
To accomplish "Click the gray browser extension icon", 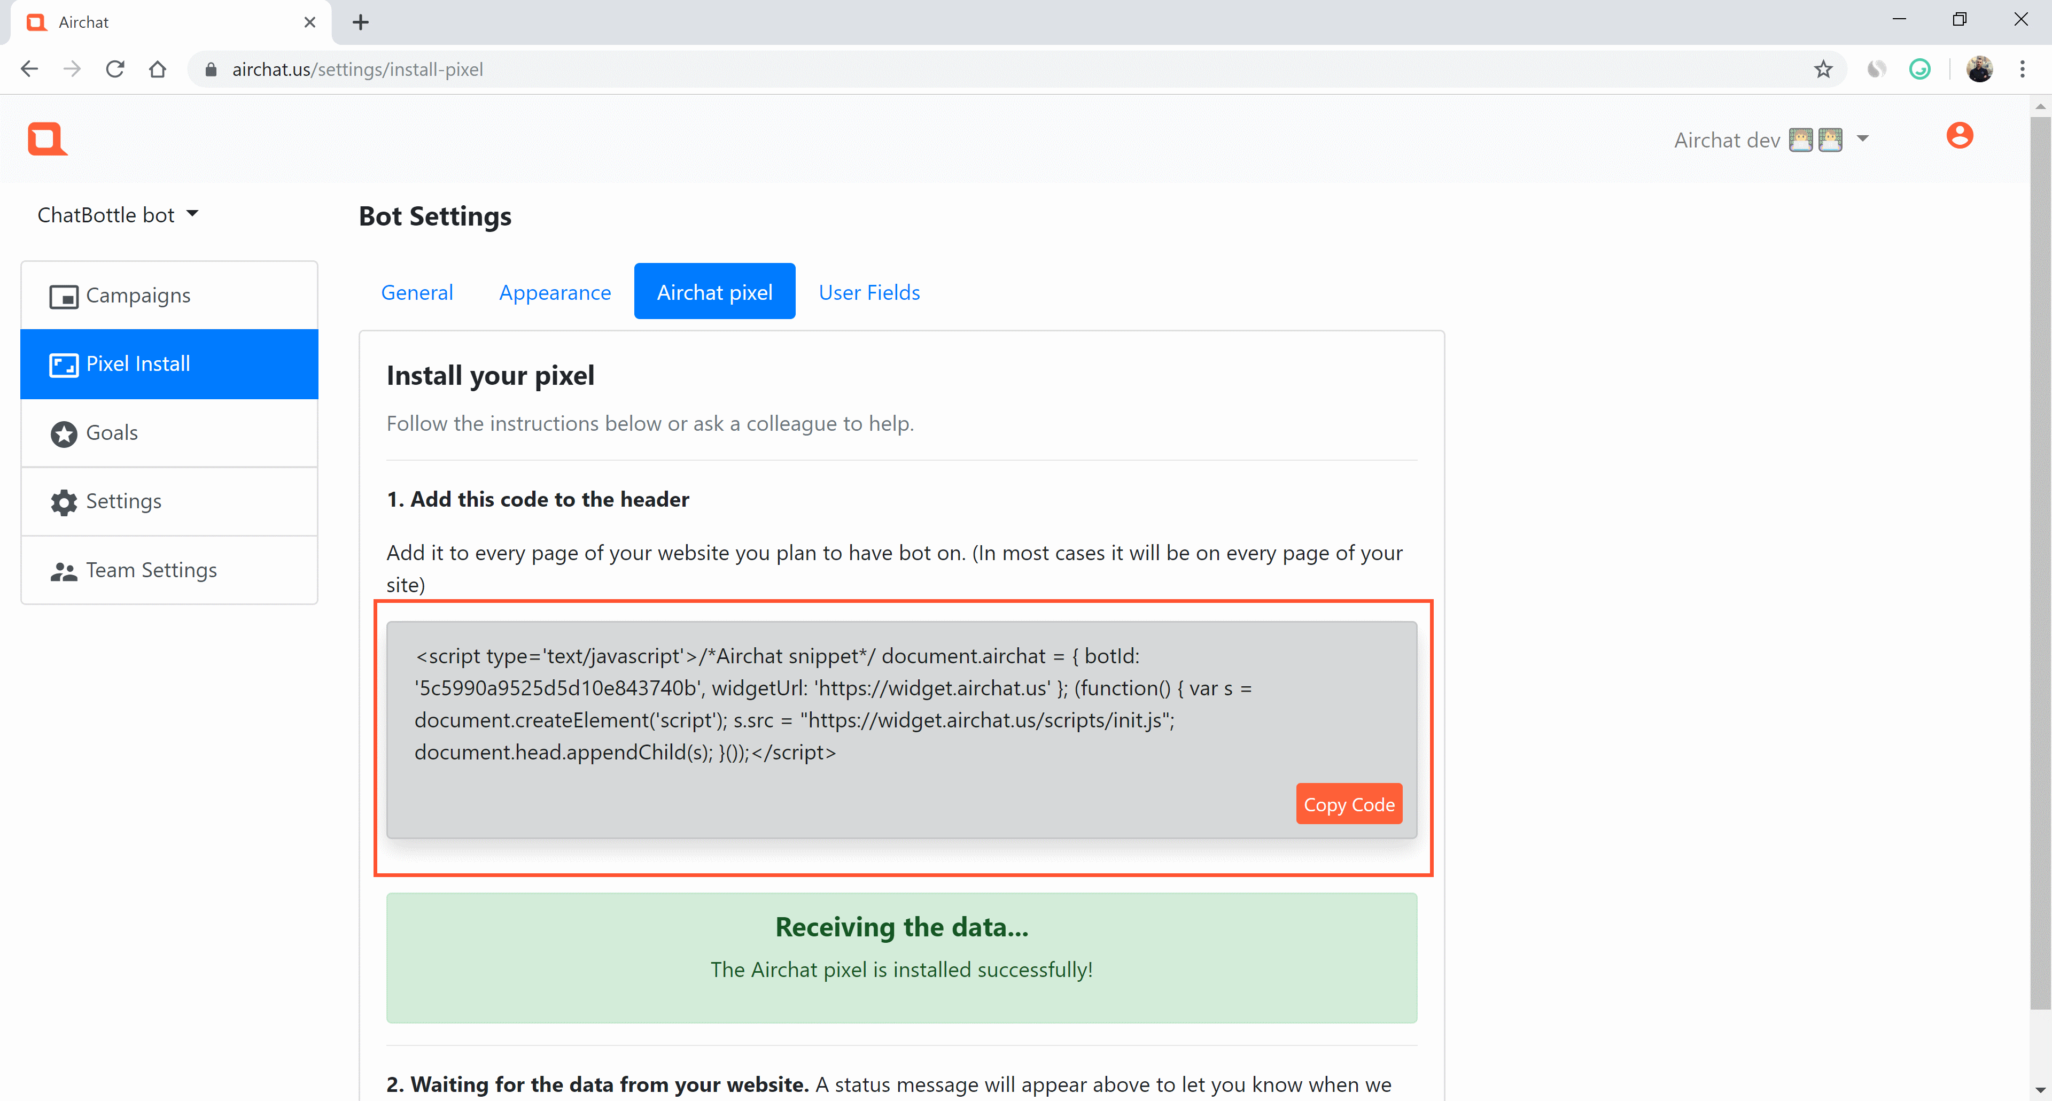I will tap(1877, 69).
